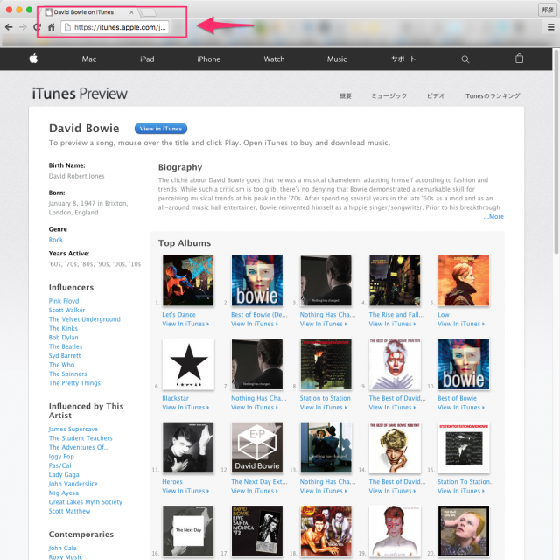Open the search magnifier in Apple nav
This screenshot has width=560, height=560.
465,59
